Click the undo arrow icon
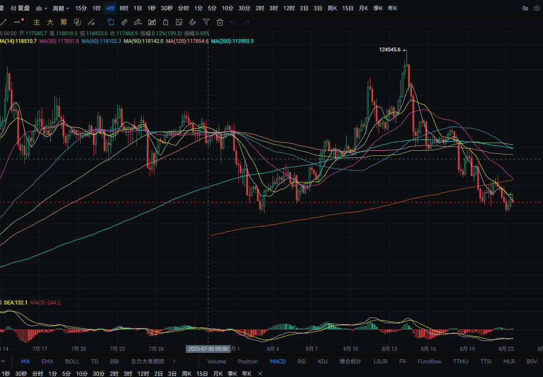 pyautogui.click(x=233, y=22)
